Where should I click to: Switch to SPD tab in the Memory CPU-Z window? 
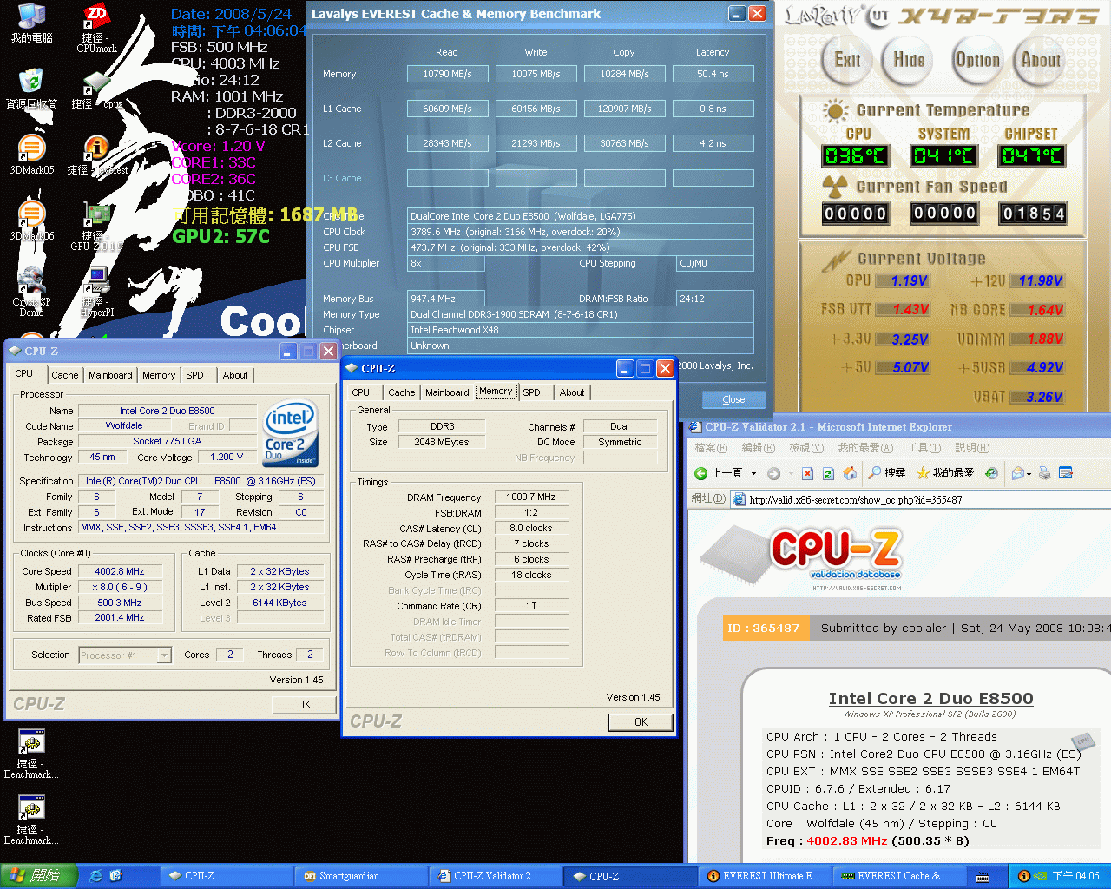531,392
